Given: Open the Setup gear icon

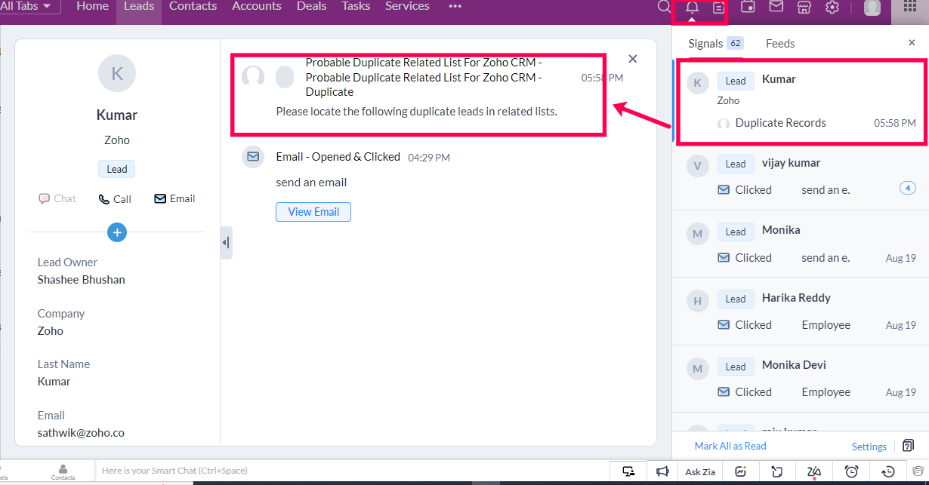Looking at the screenshot, I should click(x=832, y=7).
